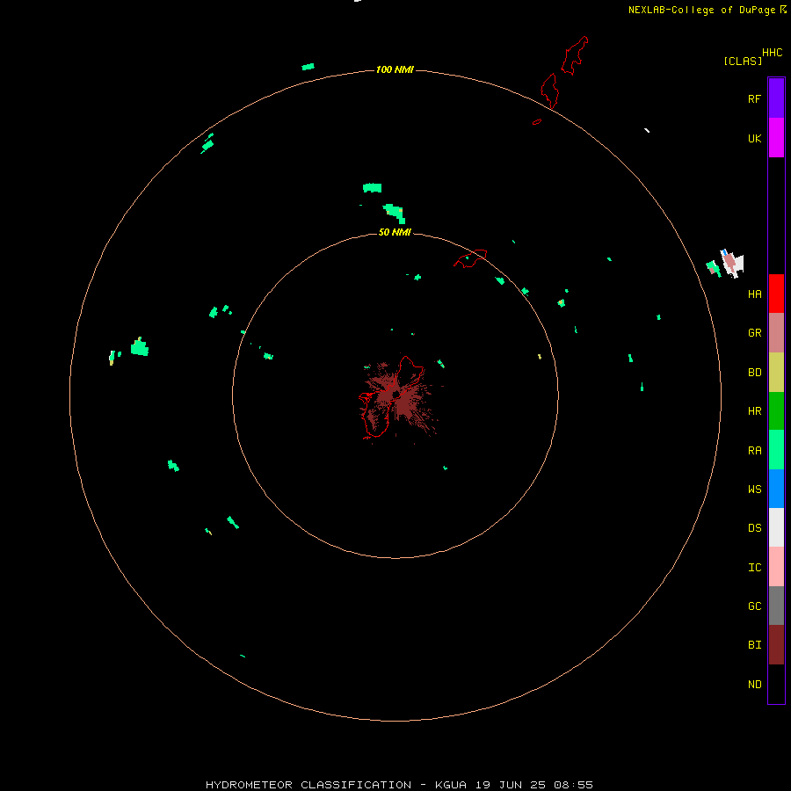
Task: Click the "IC" legend label
Action: click(754, 568)
